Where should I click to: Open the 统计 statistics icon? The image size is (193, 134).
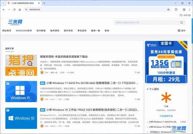pos(182,30)
